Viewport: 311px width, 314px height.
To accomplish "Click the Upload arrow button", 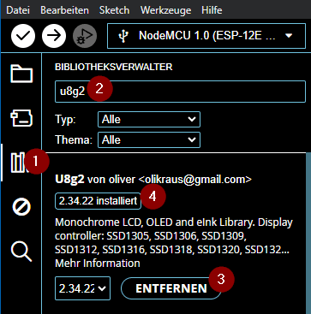I will pyautogui.click(x=54, y=36).
